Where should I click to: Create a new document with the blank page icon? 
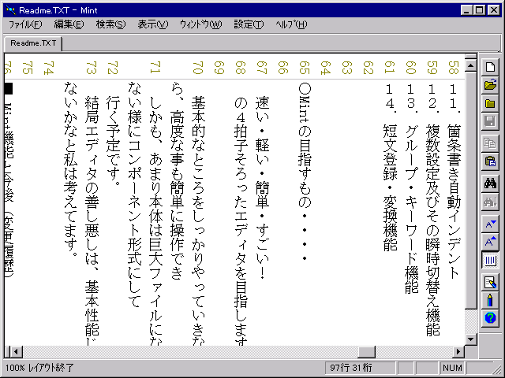tap(490, 67)
